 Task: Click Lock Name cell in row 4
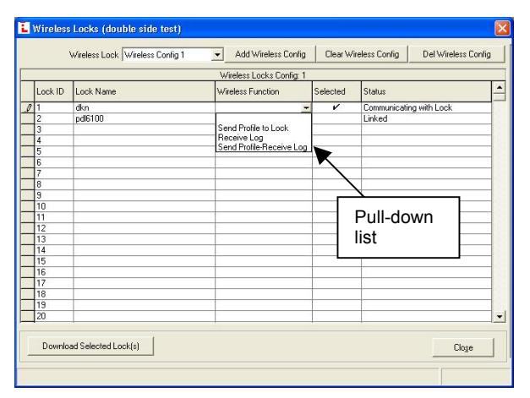pyautogui.click(x=144, y=140)
